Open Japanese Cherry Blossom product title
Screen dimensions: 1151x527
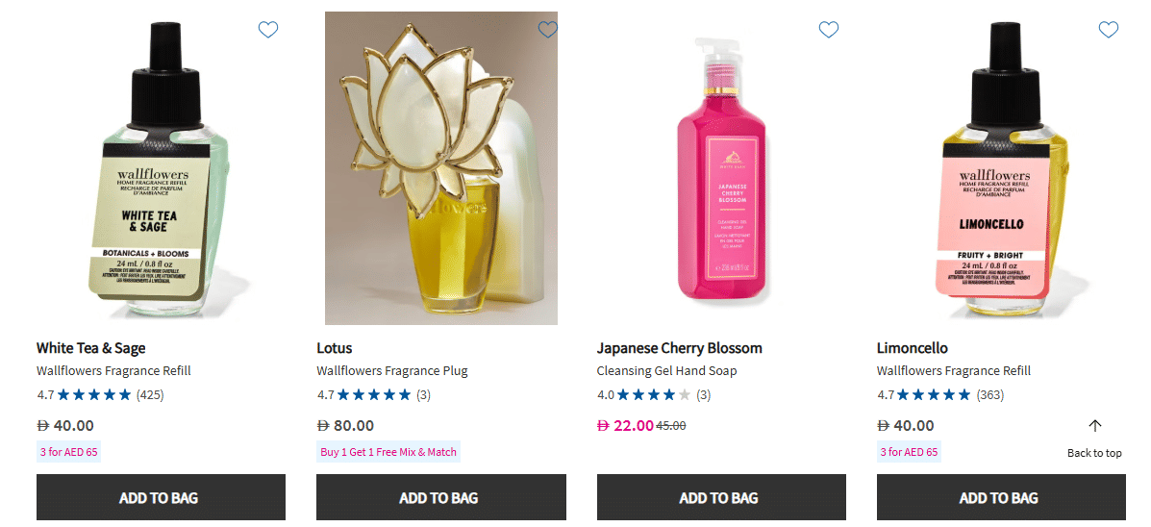point(679,348)
